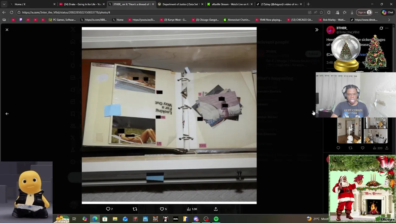Close the photo viewer with the X
This screenshot has height=223, width=396.
pos(7,30)
